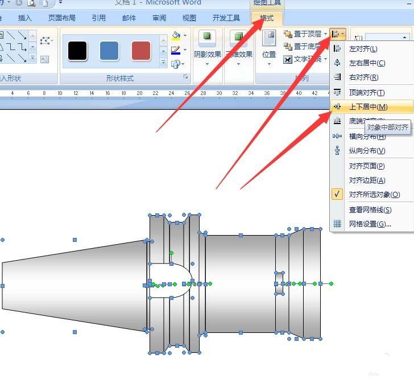
Task: Select 上下居中 (align middle) in menu
Action: coord(367,107)
